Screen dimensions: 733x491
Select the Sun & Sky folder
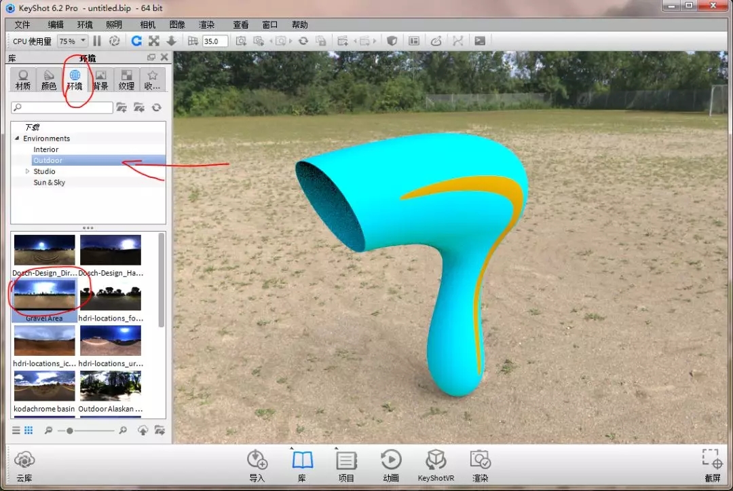click(x=49, y=183)
